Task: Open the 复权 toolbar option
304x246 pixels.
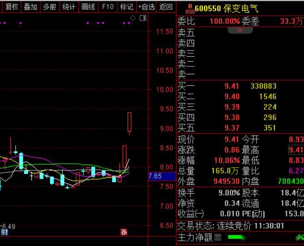Action: 11,7
